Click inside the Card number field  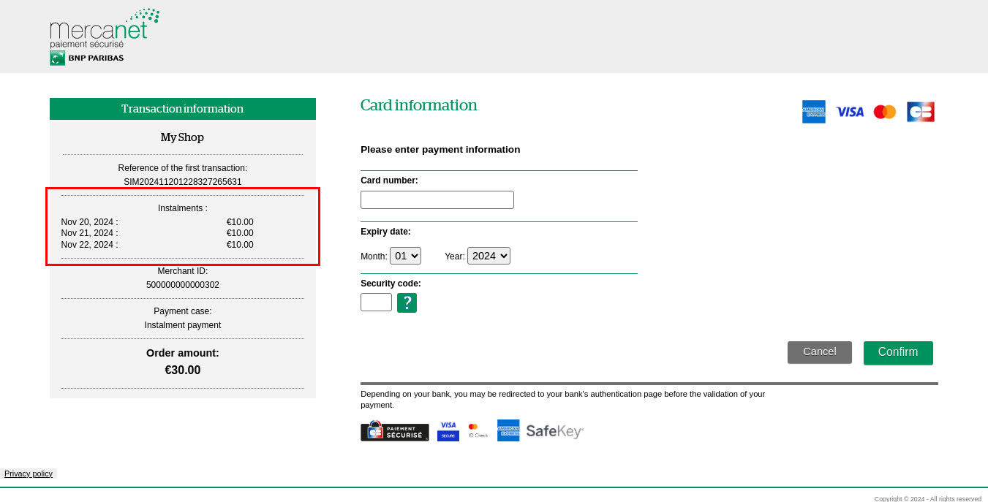pyautogui.click(x=437, y=199)
